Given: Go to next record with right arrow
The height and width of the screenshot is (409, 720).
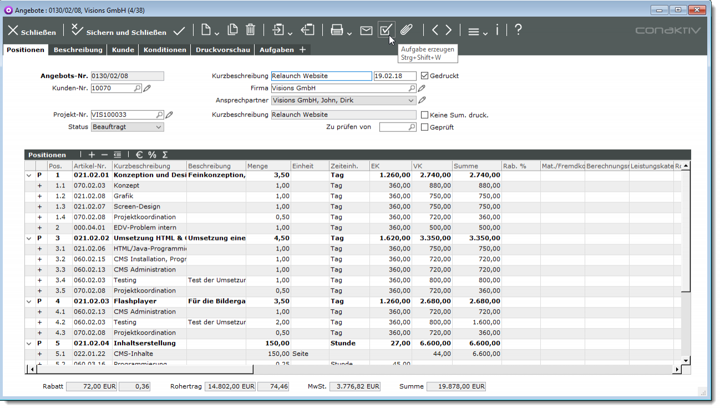Looking at the screenshot, I should click(448, 30).
